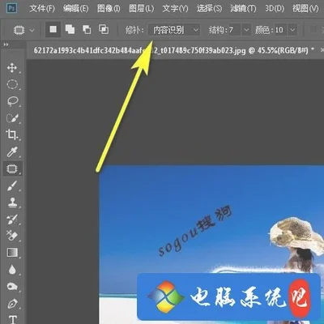Select the Eraser tool
The image size is (324, 324).
12,236
